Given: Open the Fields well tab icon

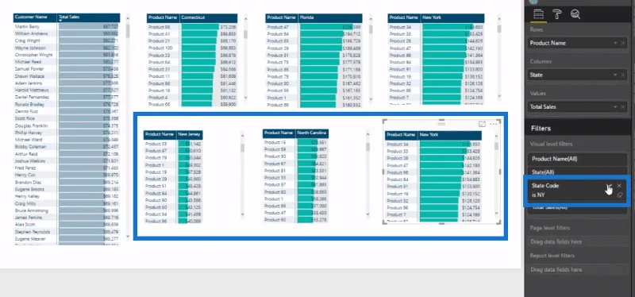Looking at the screenshot, I should tap(538, 14).
